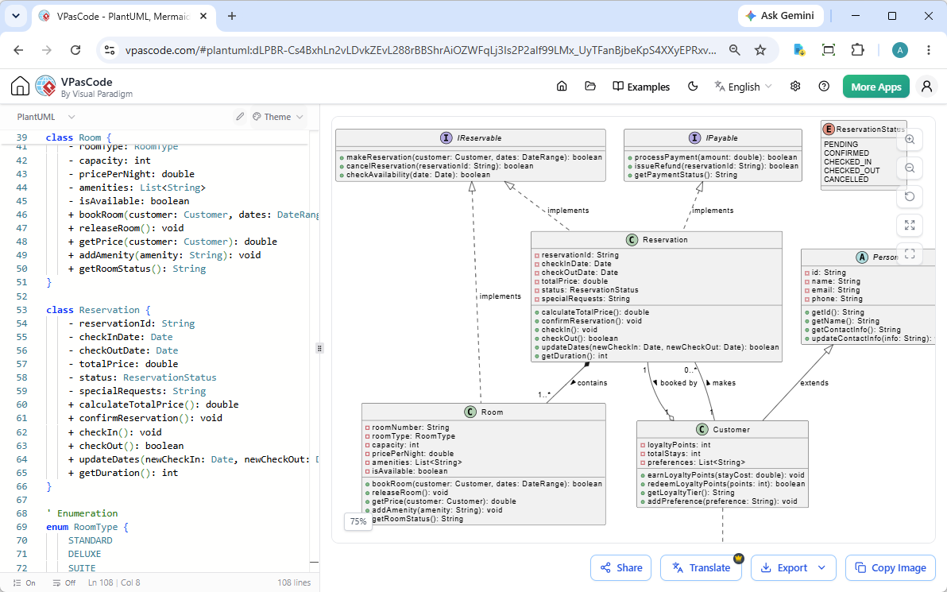Reset the diagram view rotation arrow

910,197
